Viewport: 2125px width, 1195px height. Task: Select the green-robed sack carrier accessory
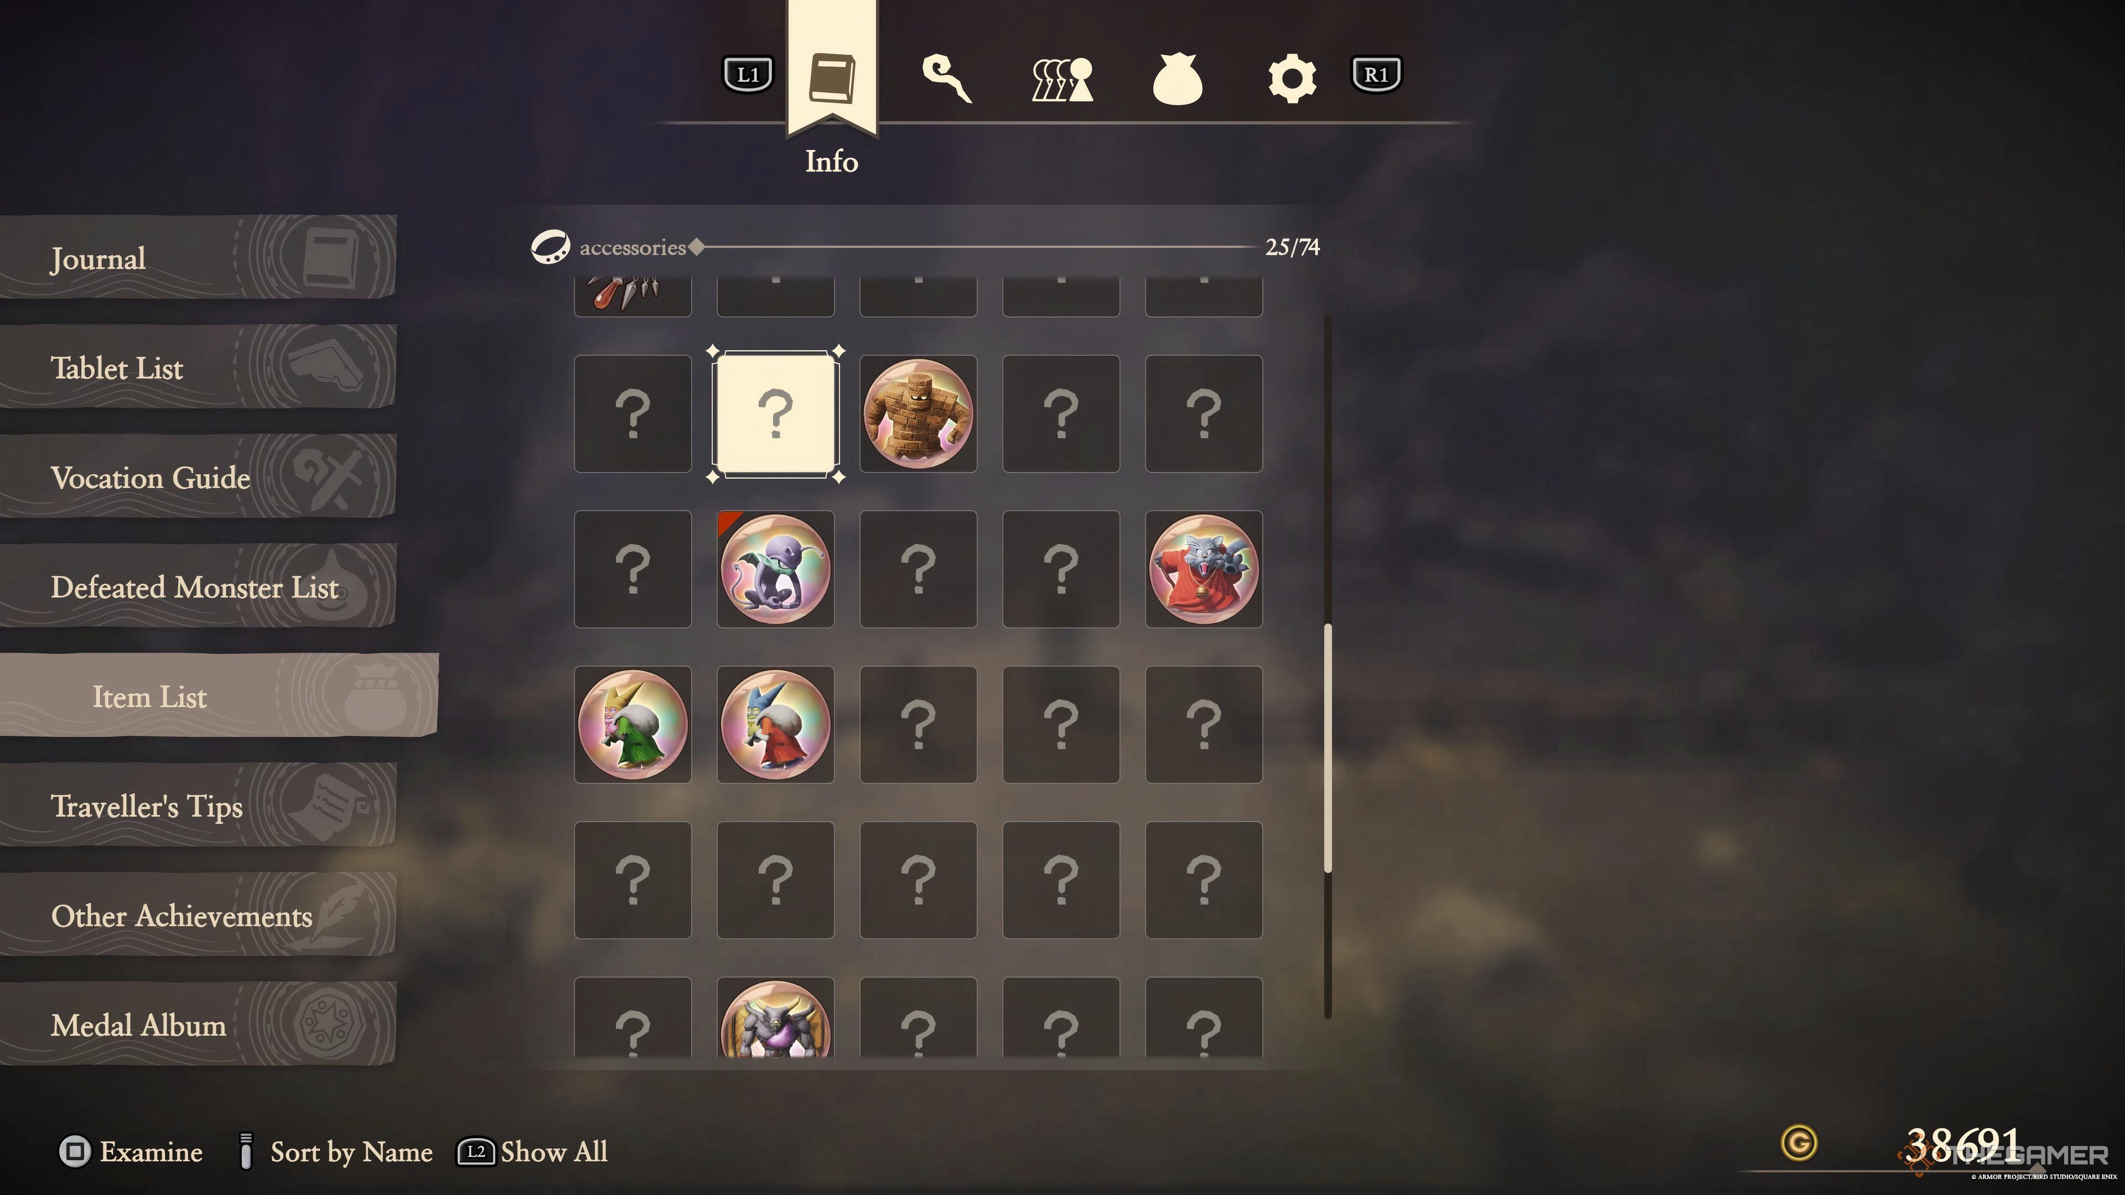coord(633,724)
